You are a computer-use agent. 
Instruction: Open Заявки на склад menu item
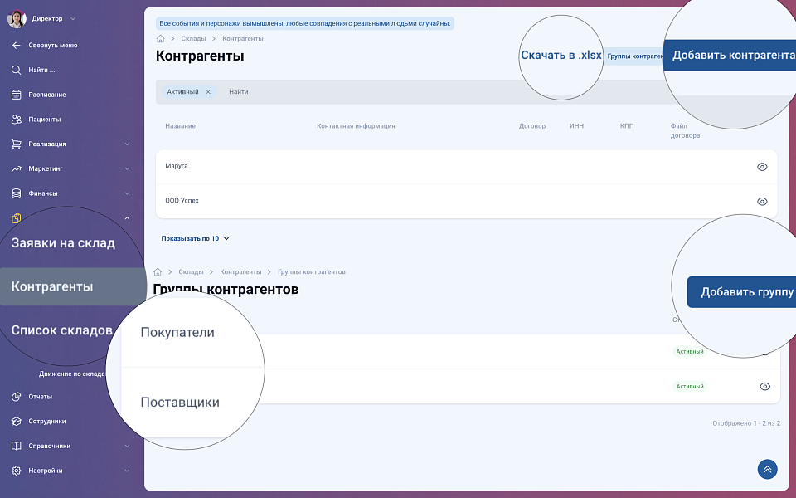(63, 243)
